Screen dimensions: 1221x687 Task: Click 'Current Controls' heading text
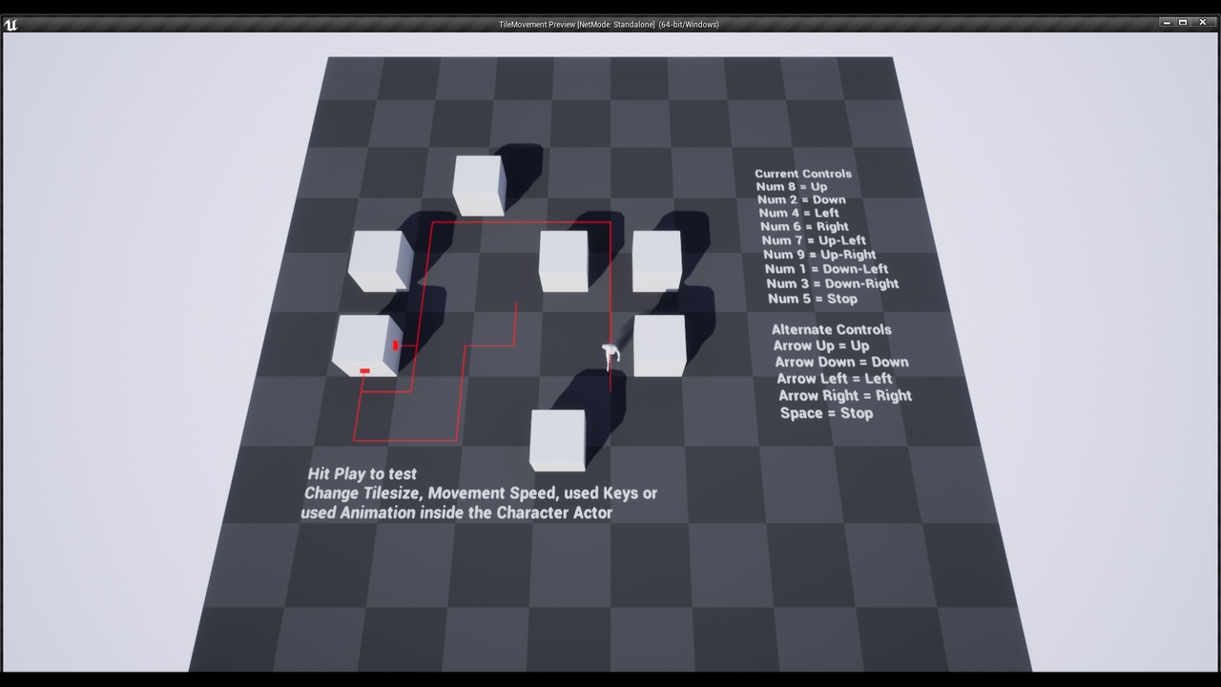(x=803, y=174)
